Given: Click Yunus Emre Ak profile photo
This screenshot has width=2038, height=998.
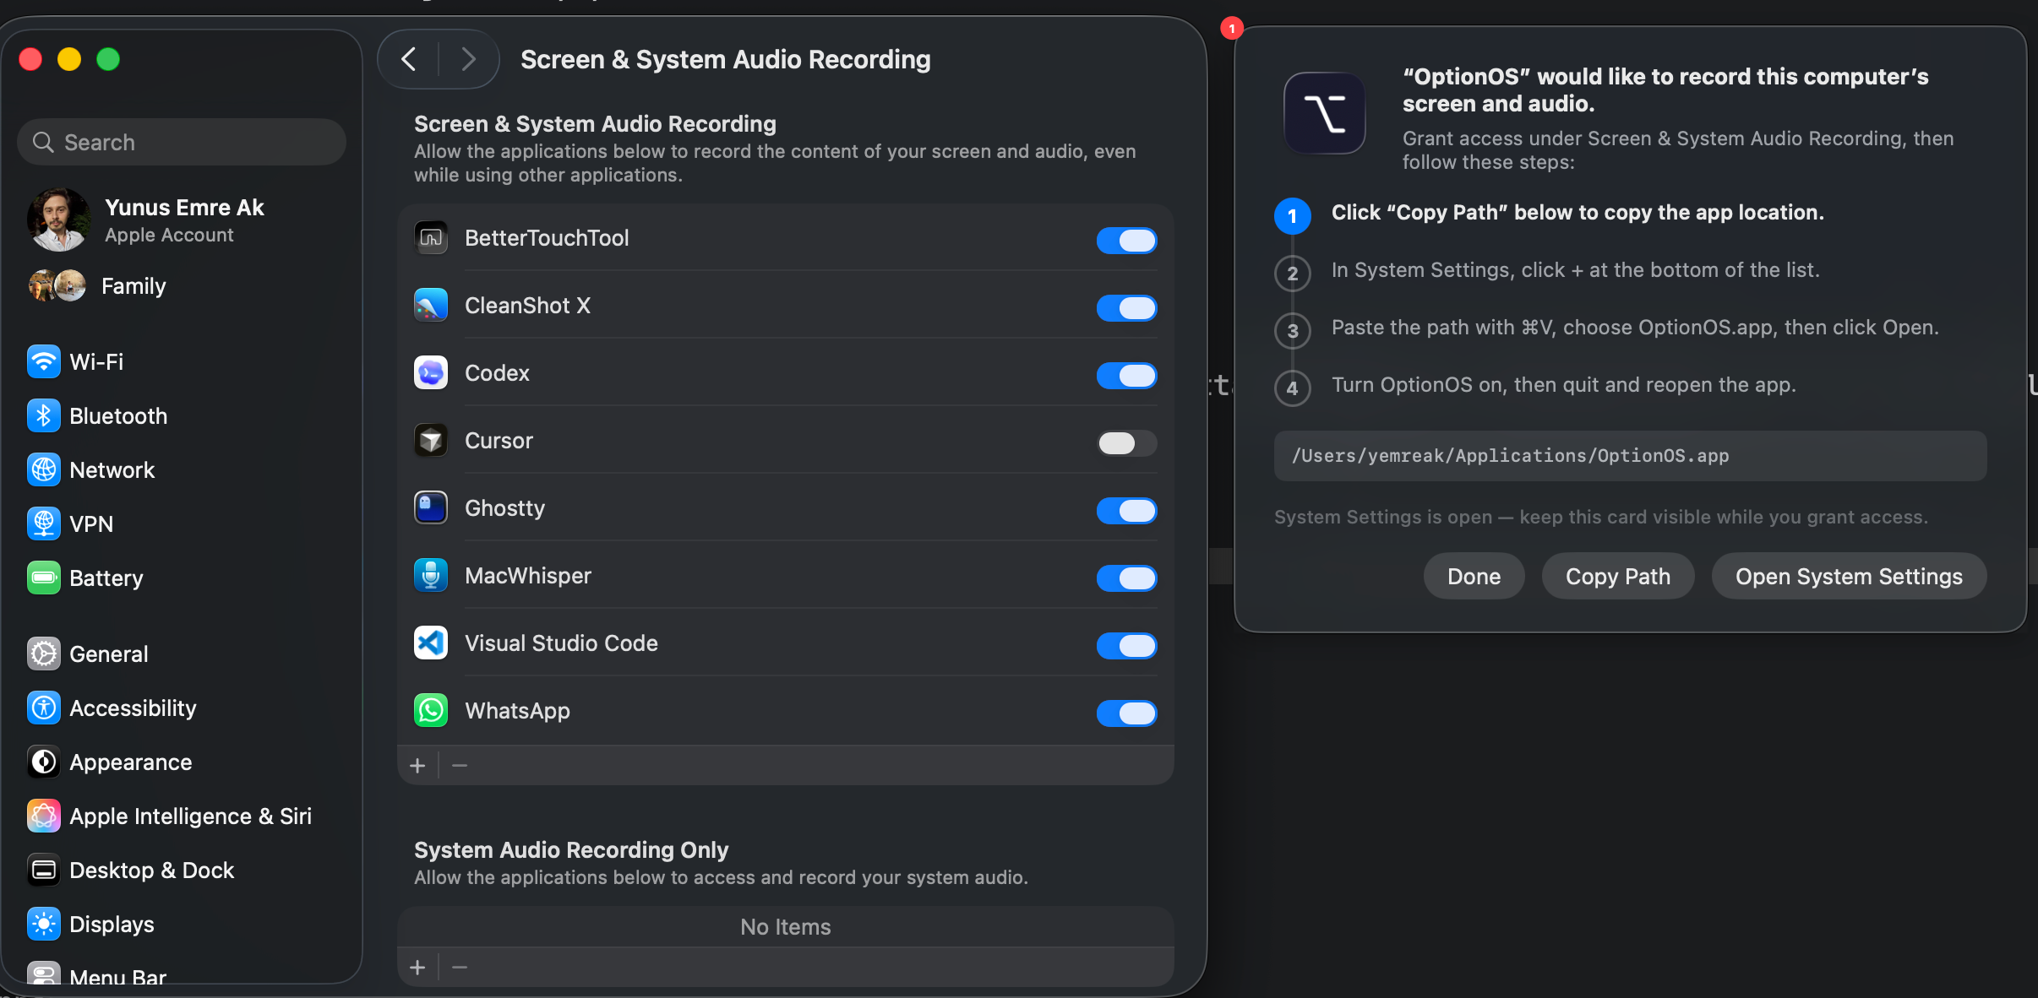Looking at the screenshot, I should point(58,220).
